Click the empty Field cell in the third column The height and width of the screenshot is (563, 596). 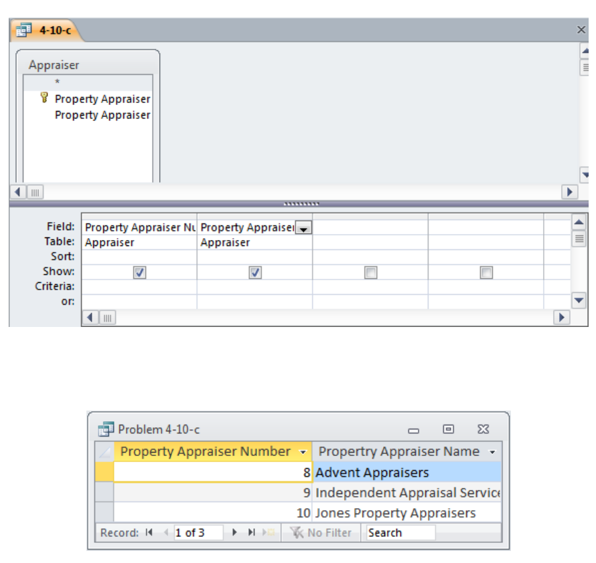[370, 227]
